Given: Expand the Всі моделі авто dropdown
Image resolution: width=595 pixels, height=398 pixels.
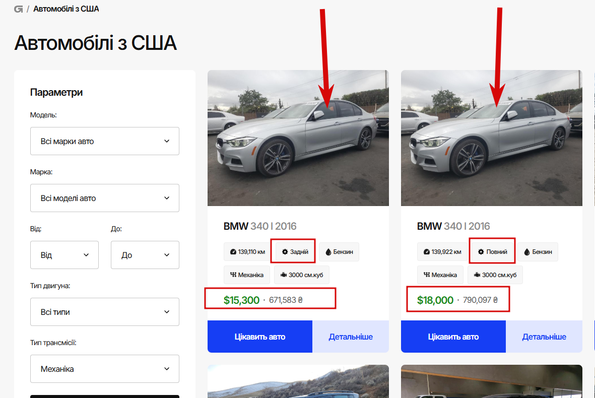Looking at the screenshot, I should [105, 198].
